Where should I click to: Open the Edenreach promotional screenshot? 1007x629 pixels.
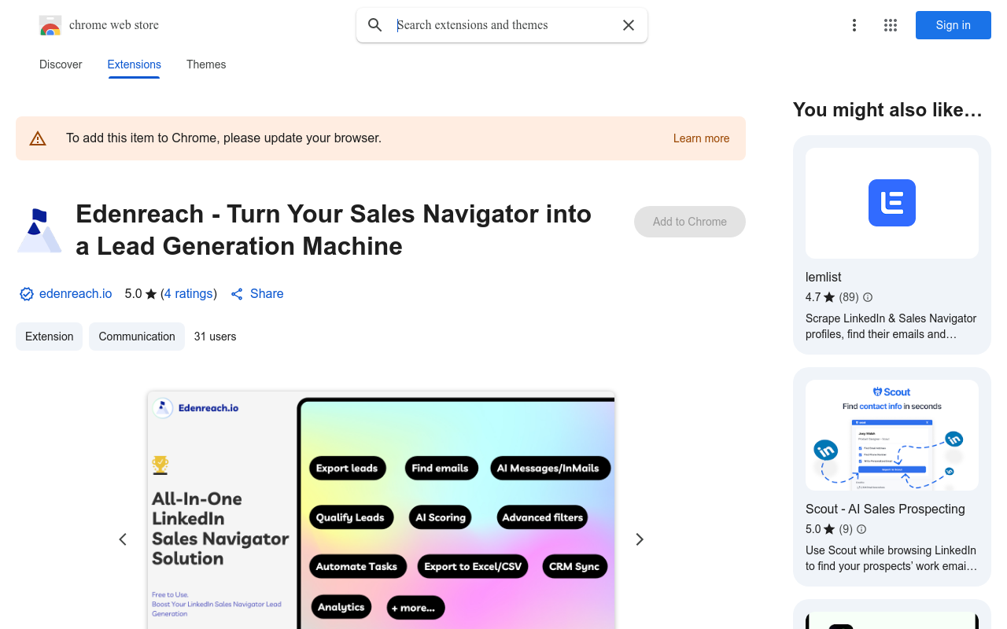pos(381,510)
